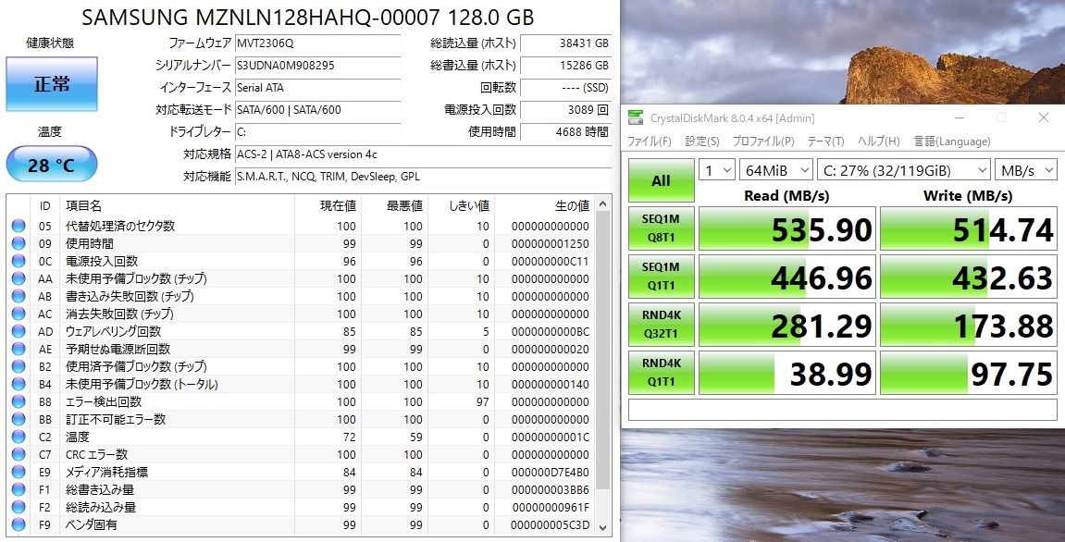Open test size dropdown showing 64MiB

click(x=775, y=170)
